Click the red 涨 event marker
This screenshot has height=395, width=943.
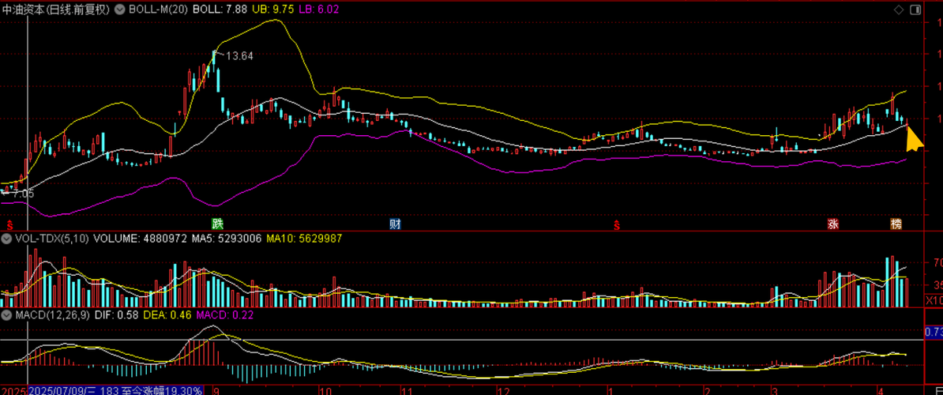(x=833, y=224)
